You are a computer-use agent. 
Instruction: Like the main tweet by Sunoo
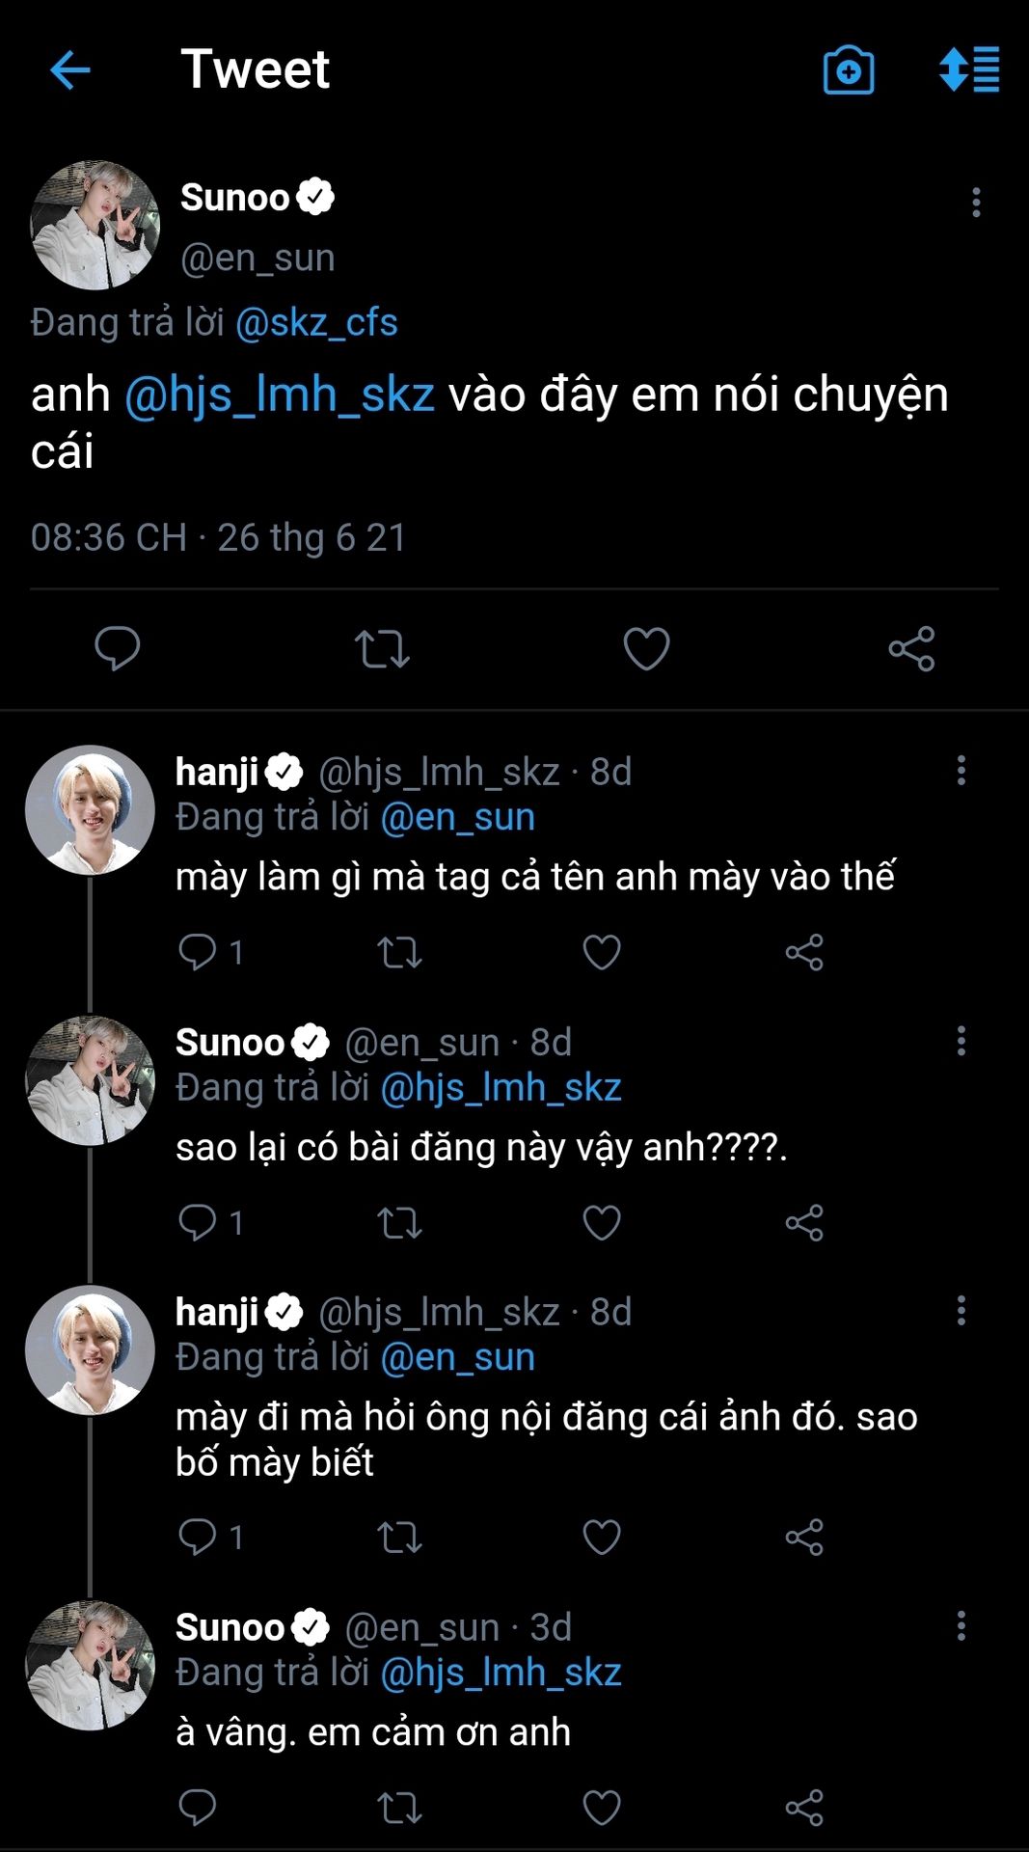(646, 648)
